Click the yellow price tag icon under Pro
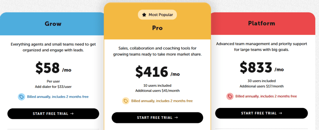Image resolution: width=319 pixels, height=130 pixels. pyautogui.click(x=126, y=101)
